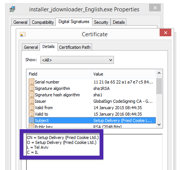This screenshot has height=170, width=180.
Task: Close the installer Properties window
Action: click(x=155, y=8)
